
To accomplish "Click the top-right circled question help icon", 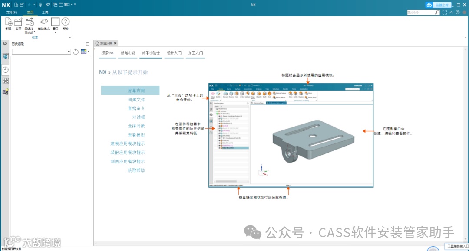I will 458,12.
